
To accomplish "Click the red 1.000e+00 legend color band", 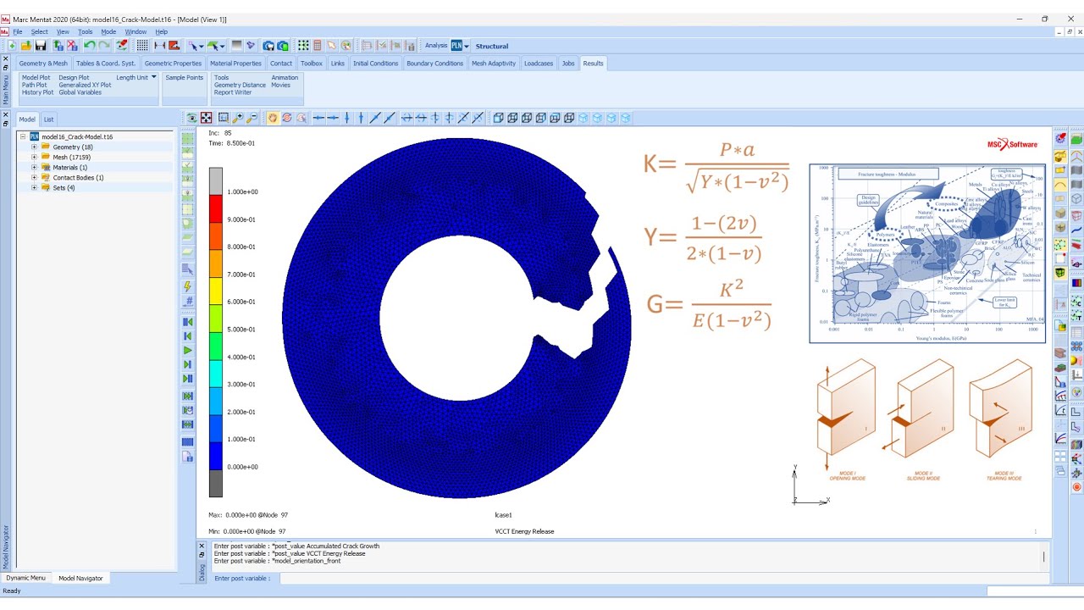I will coord(216,209).
